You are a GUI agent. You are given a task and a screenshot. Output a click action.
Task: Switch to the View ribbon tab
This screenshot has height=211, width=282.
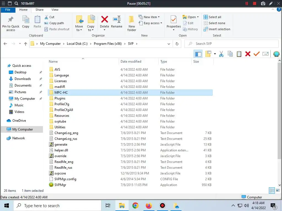pos(55,10)
